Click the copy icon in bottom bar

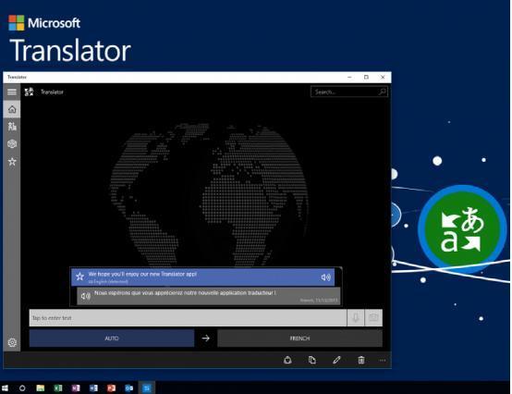[312, 360]
